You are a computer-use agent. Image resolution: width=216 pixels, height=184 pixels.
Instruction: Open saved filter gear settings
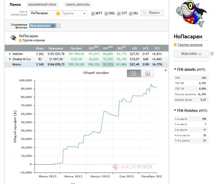coord(53,26)
